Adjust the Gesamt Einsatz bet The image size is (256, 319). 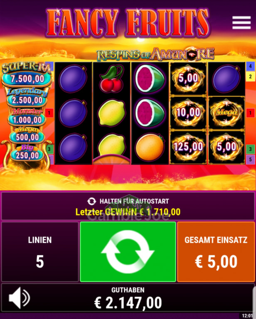[216, 252]
